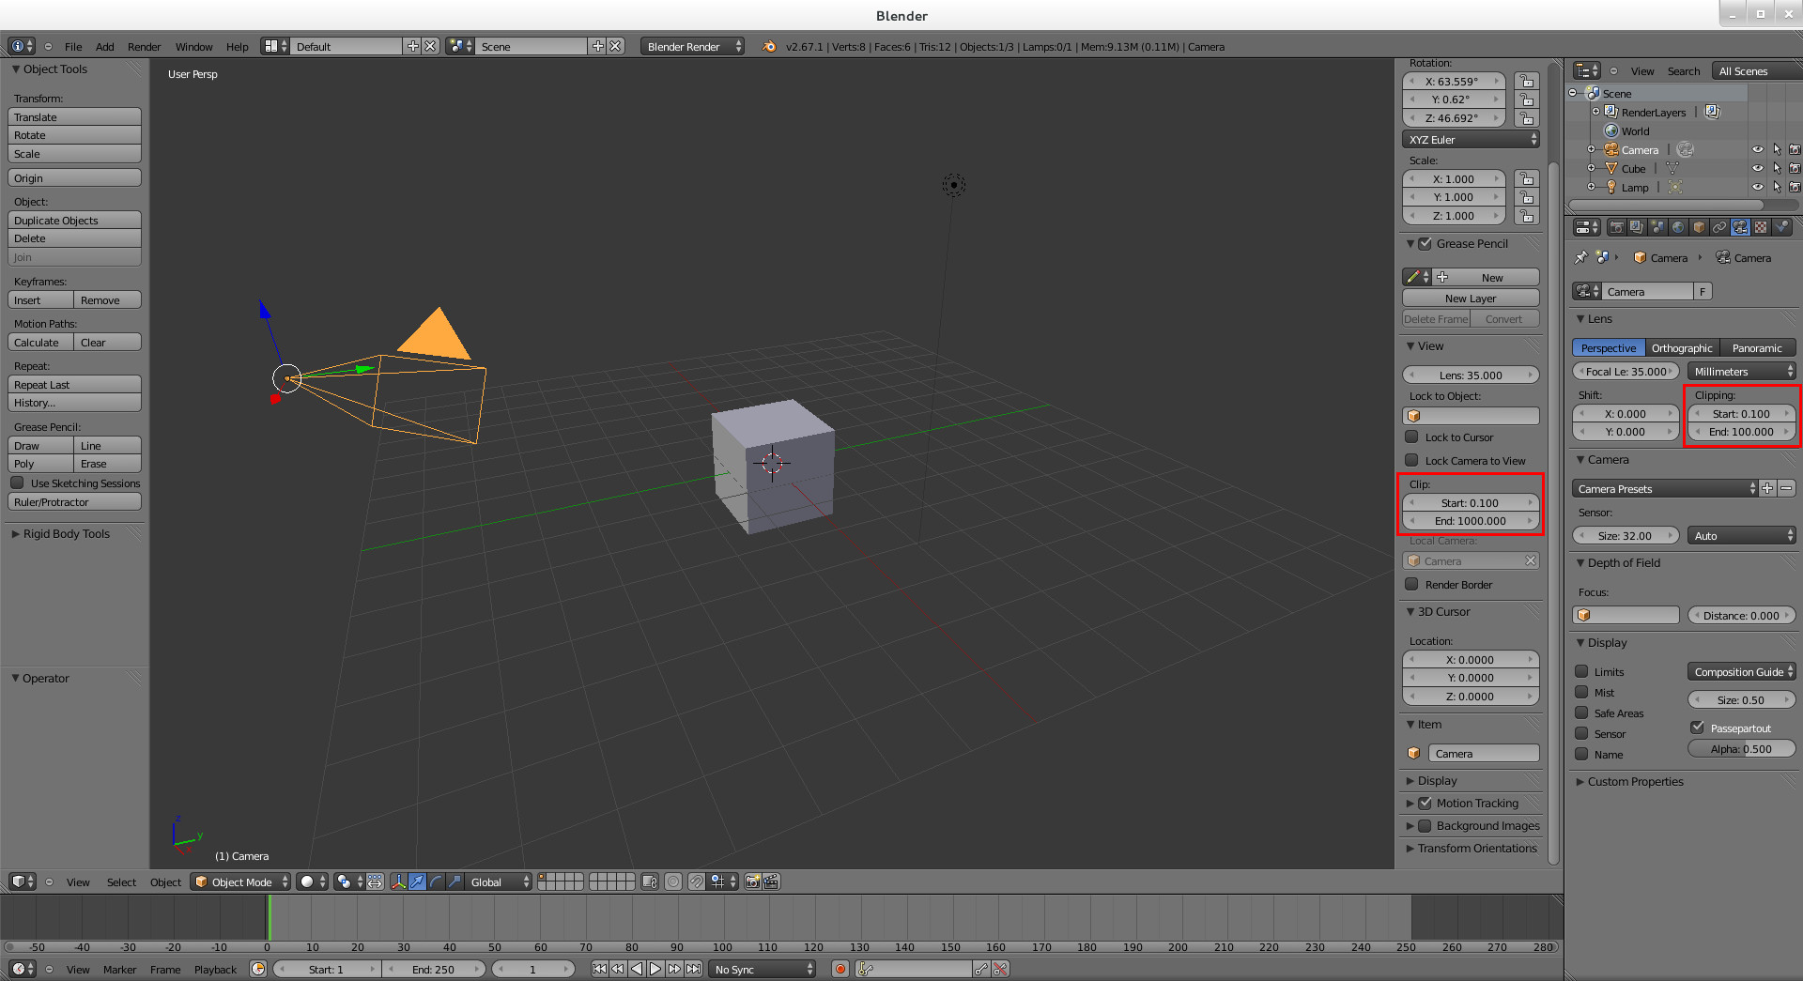This screenshot has width=1803, height=981.
Task: Click the OpenGL render image camera icon
Action: [x=752, y=881]
